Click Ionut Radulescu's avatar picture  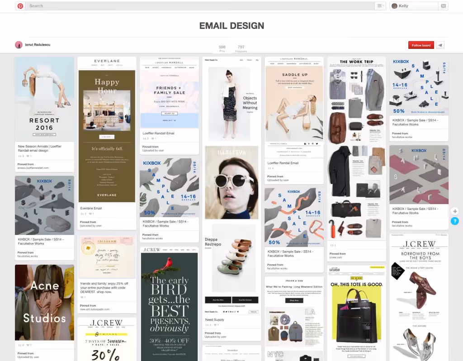[19, 45]
